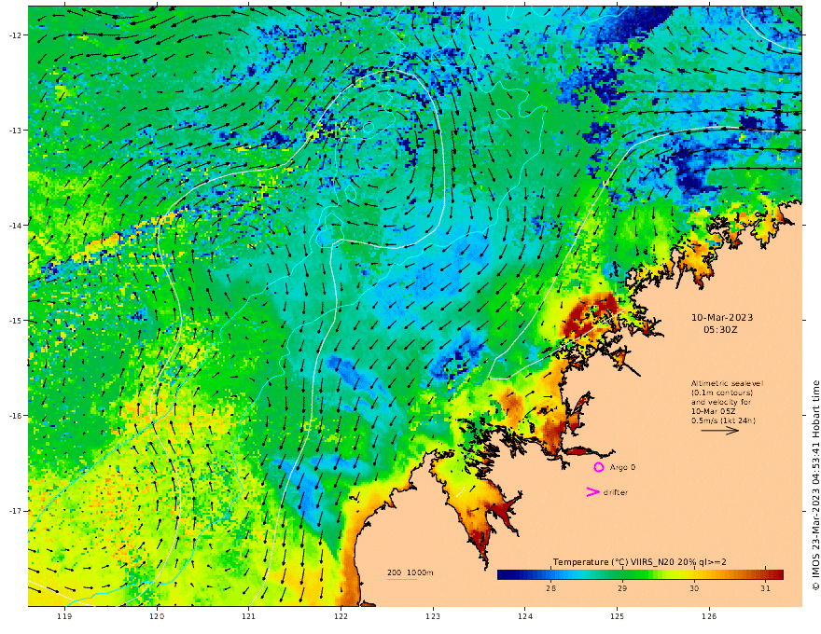Click the latitude axis label -14
This screenshot has height=634, width=821.
[x=16, y=226]
